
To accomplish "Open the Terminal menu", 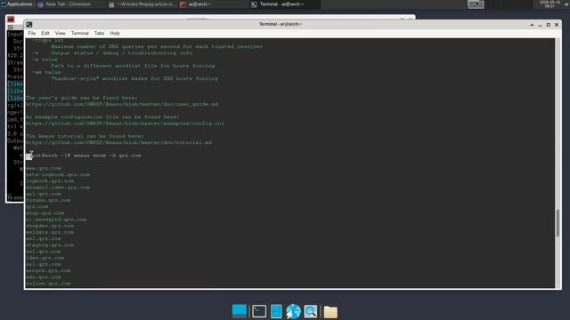I will [x=79, y=33].
